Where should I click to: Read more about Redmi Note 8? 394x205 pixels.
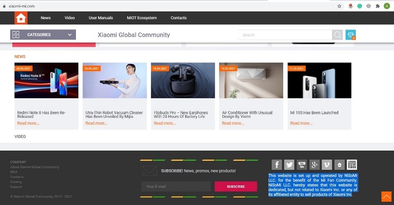[x=28, y=123]
